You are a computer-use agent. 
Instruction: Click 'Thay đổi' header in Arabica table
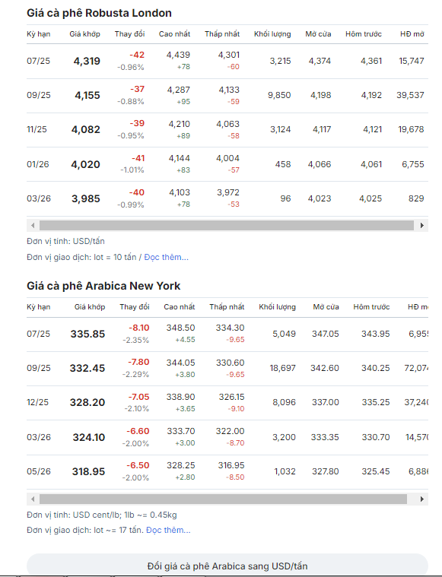[x=135, y=307]
